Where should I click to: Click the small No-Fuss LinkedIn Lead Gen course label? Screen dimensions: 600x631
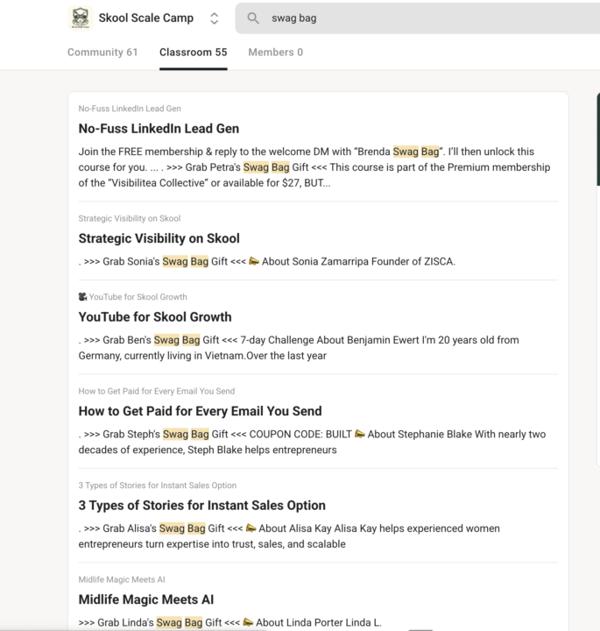(130, 109)
